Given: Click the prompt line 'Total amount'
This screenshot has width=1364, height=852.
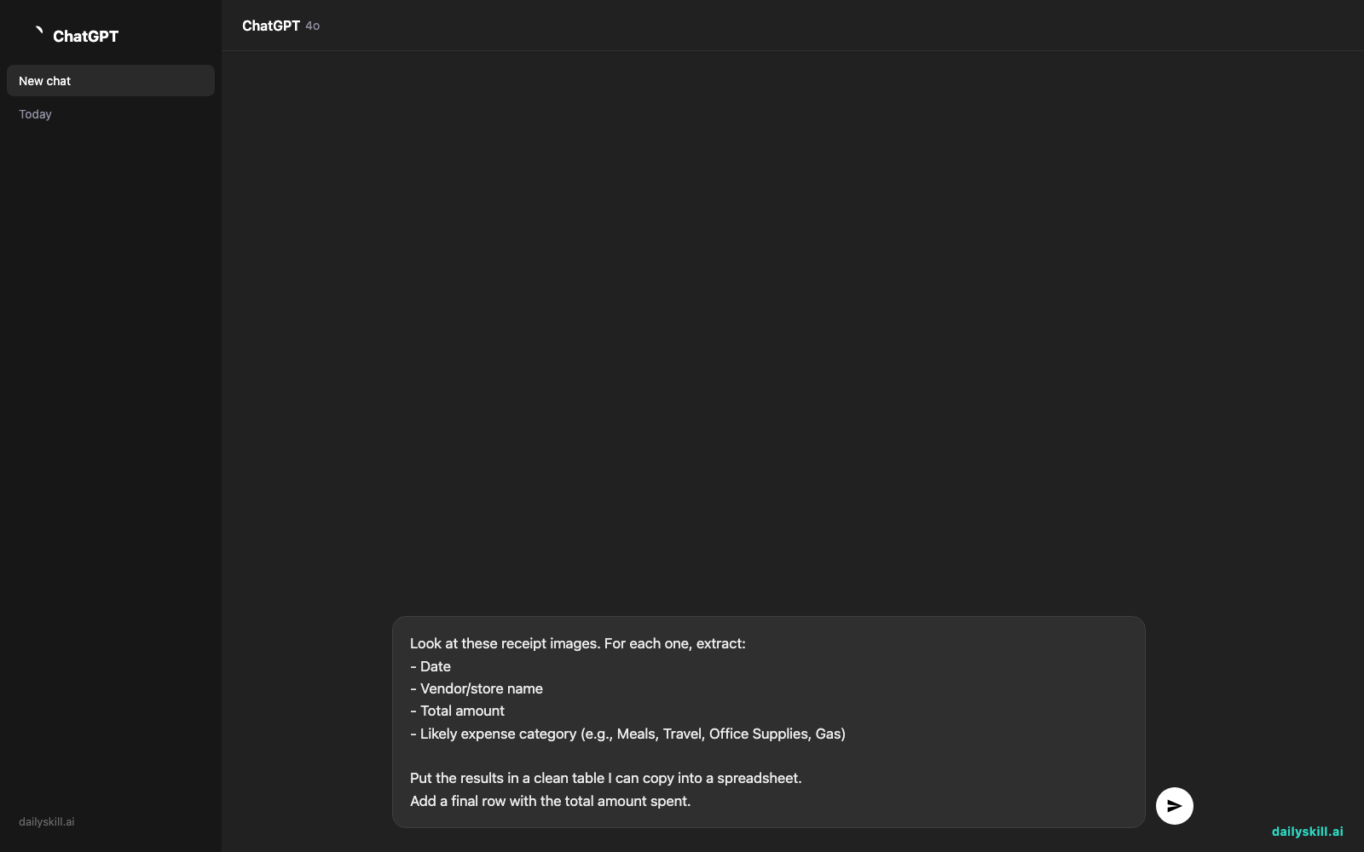Looking at the screenshot, I should click(x=457, y=711).
